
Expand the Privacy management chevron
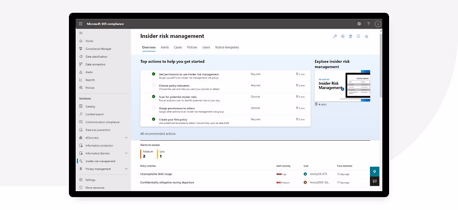(x=126, y=169)
